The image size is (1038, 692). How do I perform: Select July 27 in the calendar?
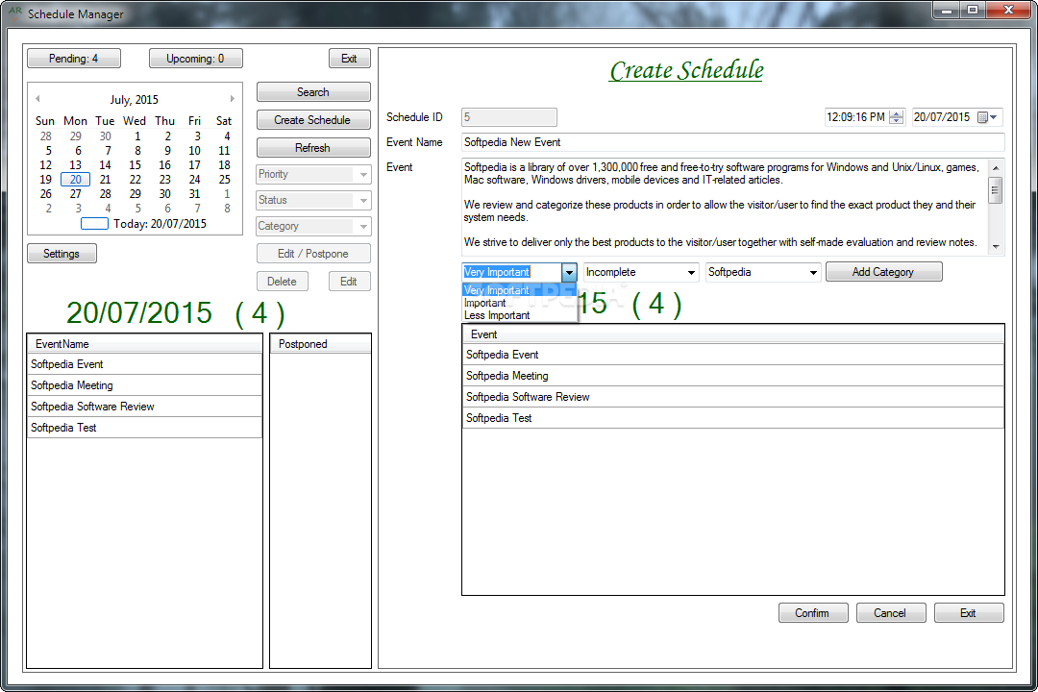[x=76, y=194]
